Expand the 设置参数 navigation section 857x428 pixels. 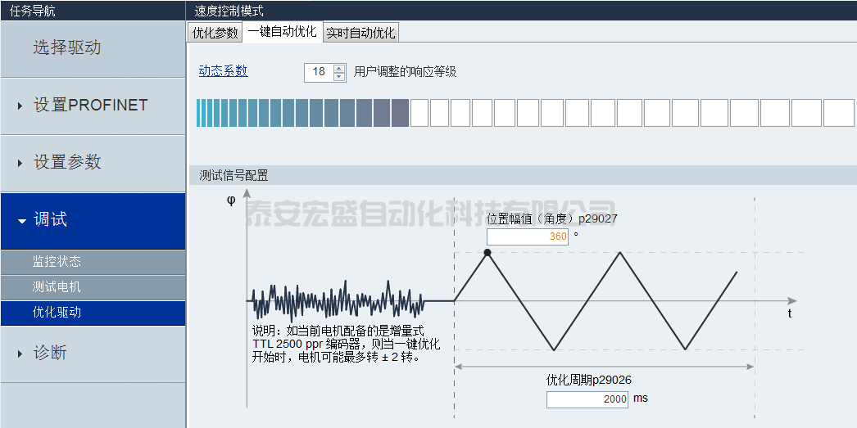(92, 163)
